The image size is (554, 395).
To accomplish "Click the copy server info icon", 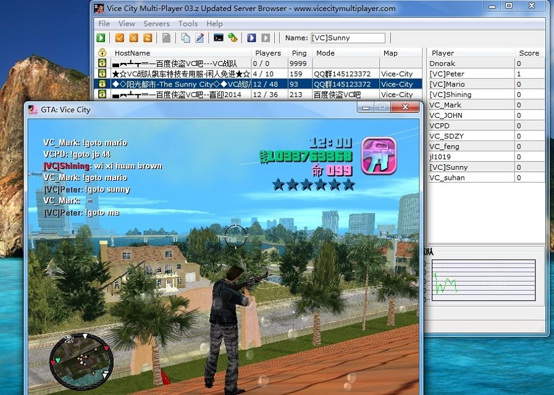I will tap(185, 38).
